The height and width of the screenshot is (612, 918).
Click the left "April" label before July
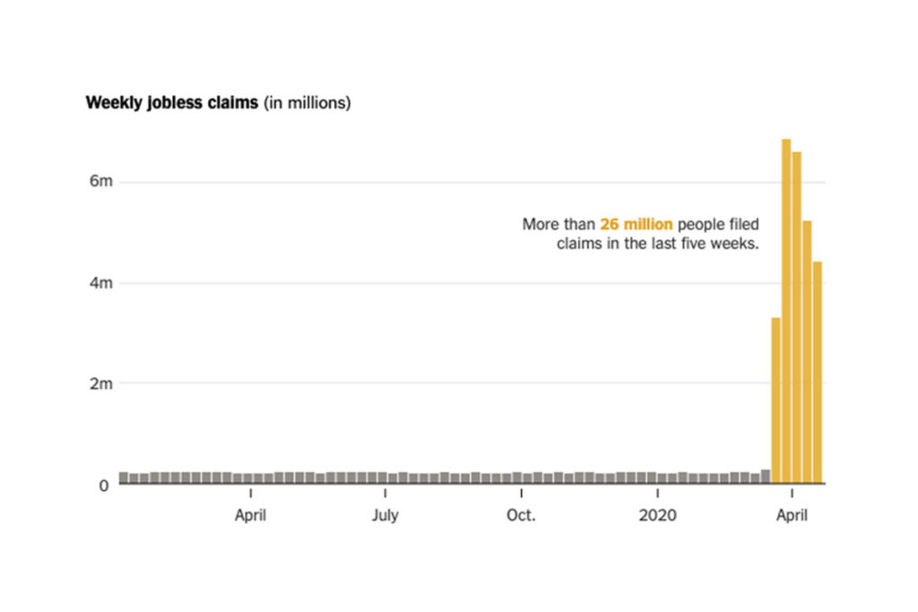click(x=250, y=515)
